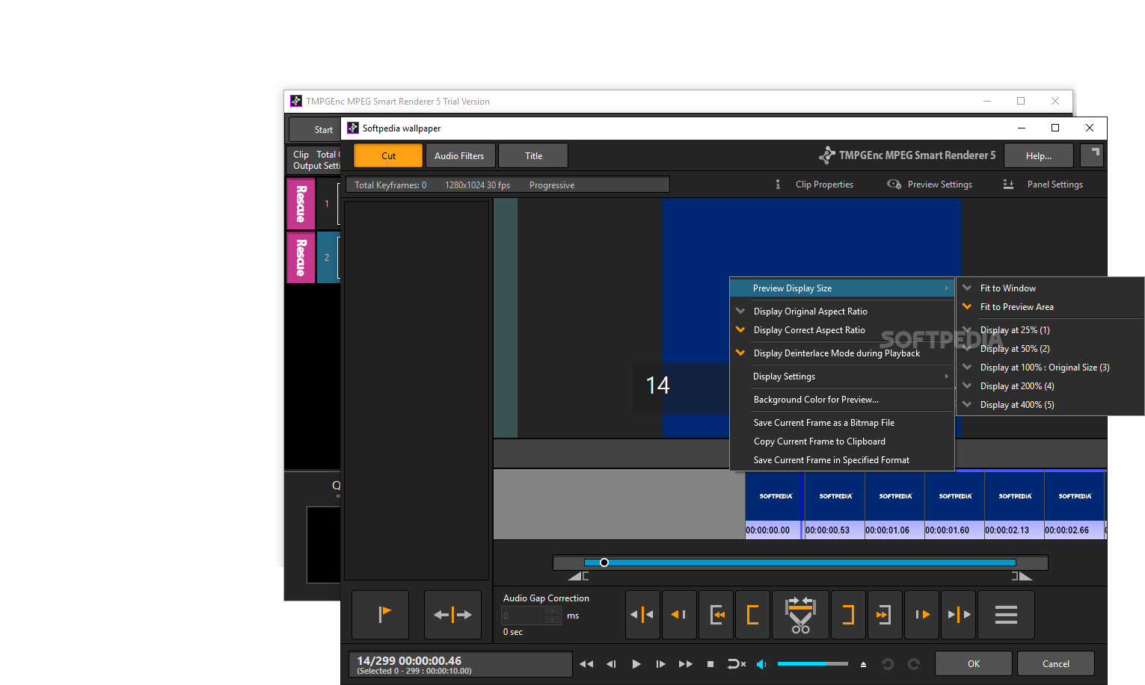The width and height of the screenshot is (1145, 685).
Task: Open Preview Settings
Action: 930,185
